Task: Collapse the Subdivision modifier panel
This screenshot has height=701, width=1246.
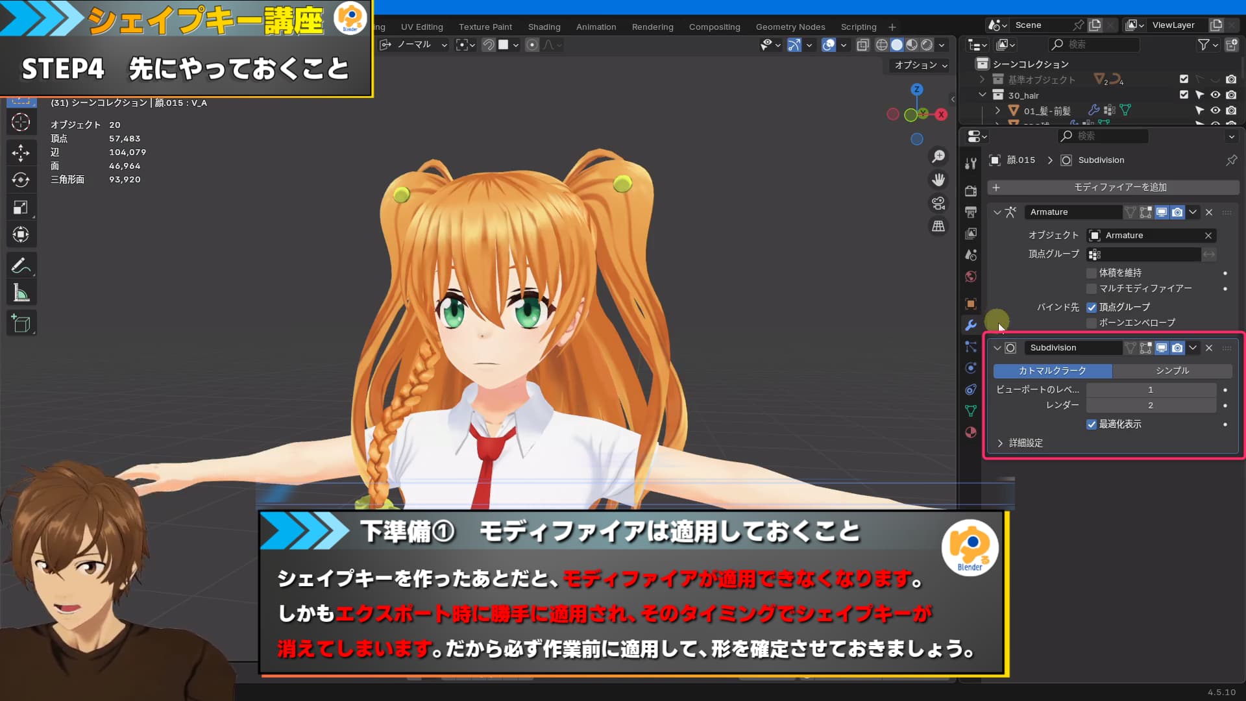Action: click(x=997, y=348)
